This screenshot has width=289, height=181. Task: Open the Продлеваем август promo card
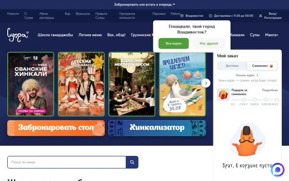coord(183,84)
